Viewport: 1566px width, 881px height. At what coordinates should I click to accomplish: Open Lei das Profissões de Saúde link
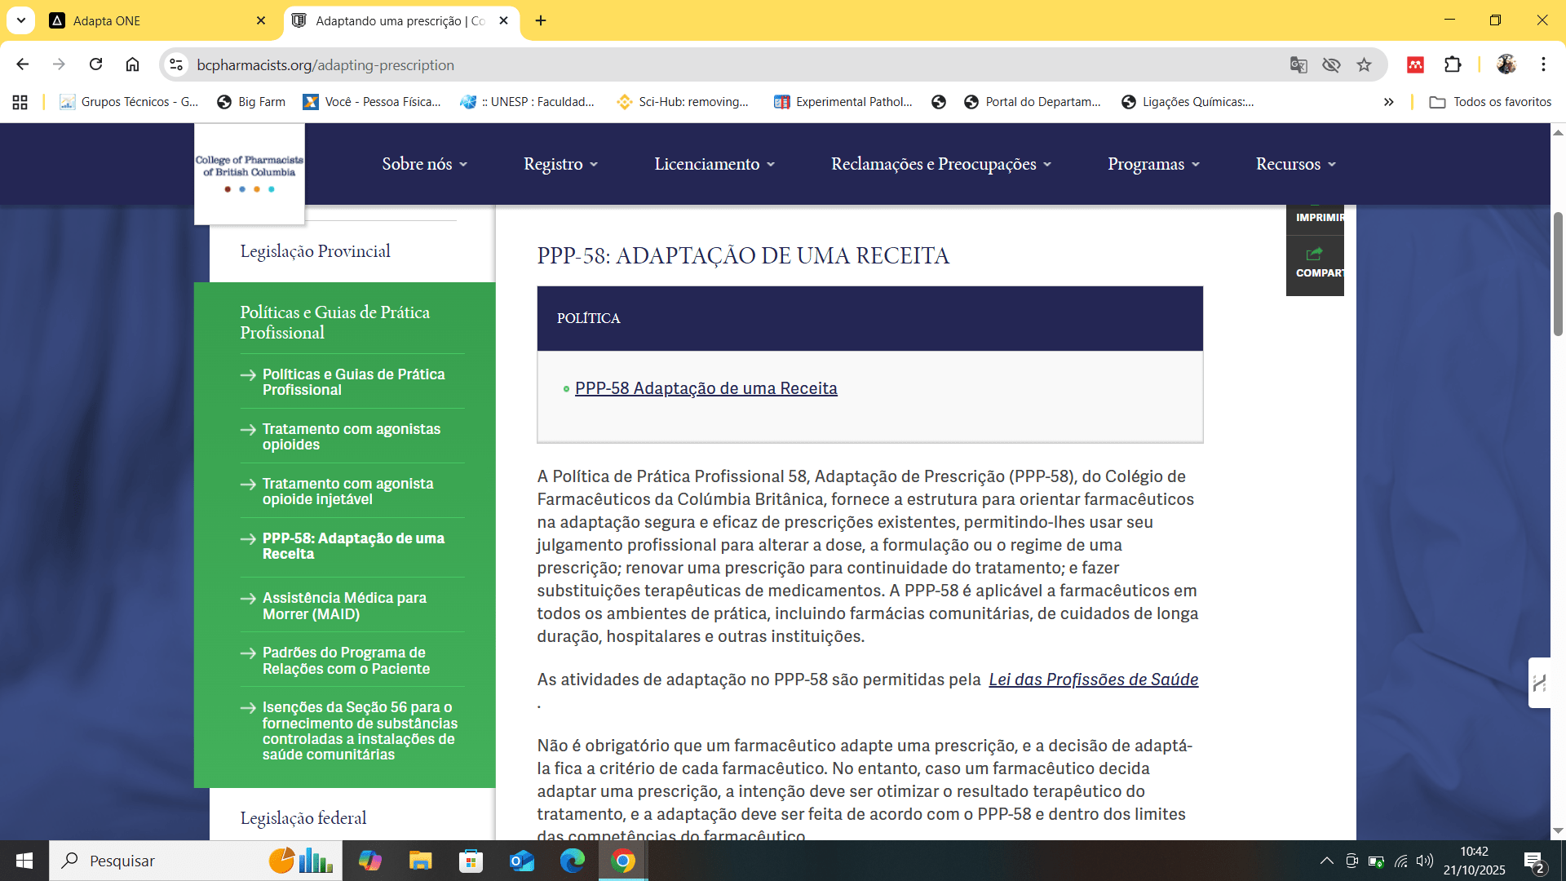point(1093,680)
